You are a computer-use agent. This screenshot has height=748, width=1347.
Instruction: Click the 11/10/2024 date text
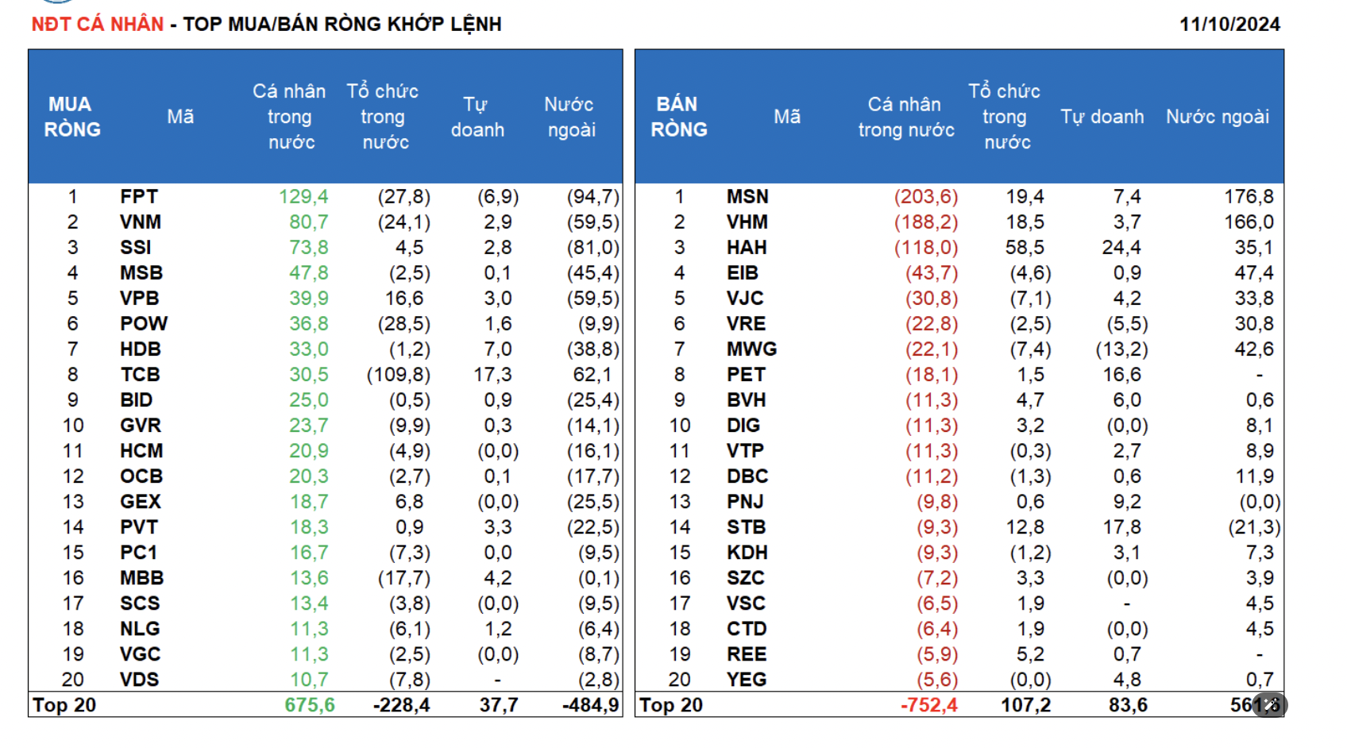click(x=1229, y=25)
